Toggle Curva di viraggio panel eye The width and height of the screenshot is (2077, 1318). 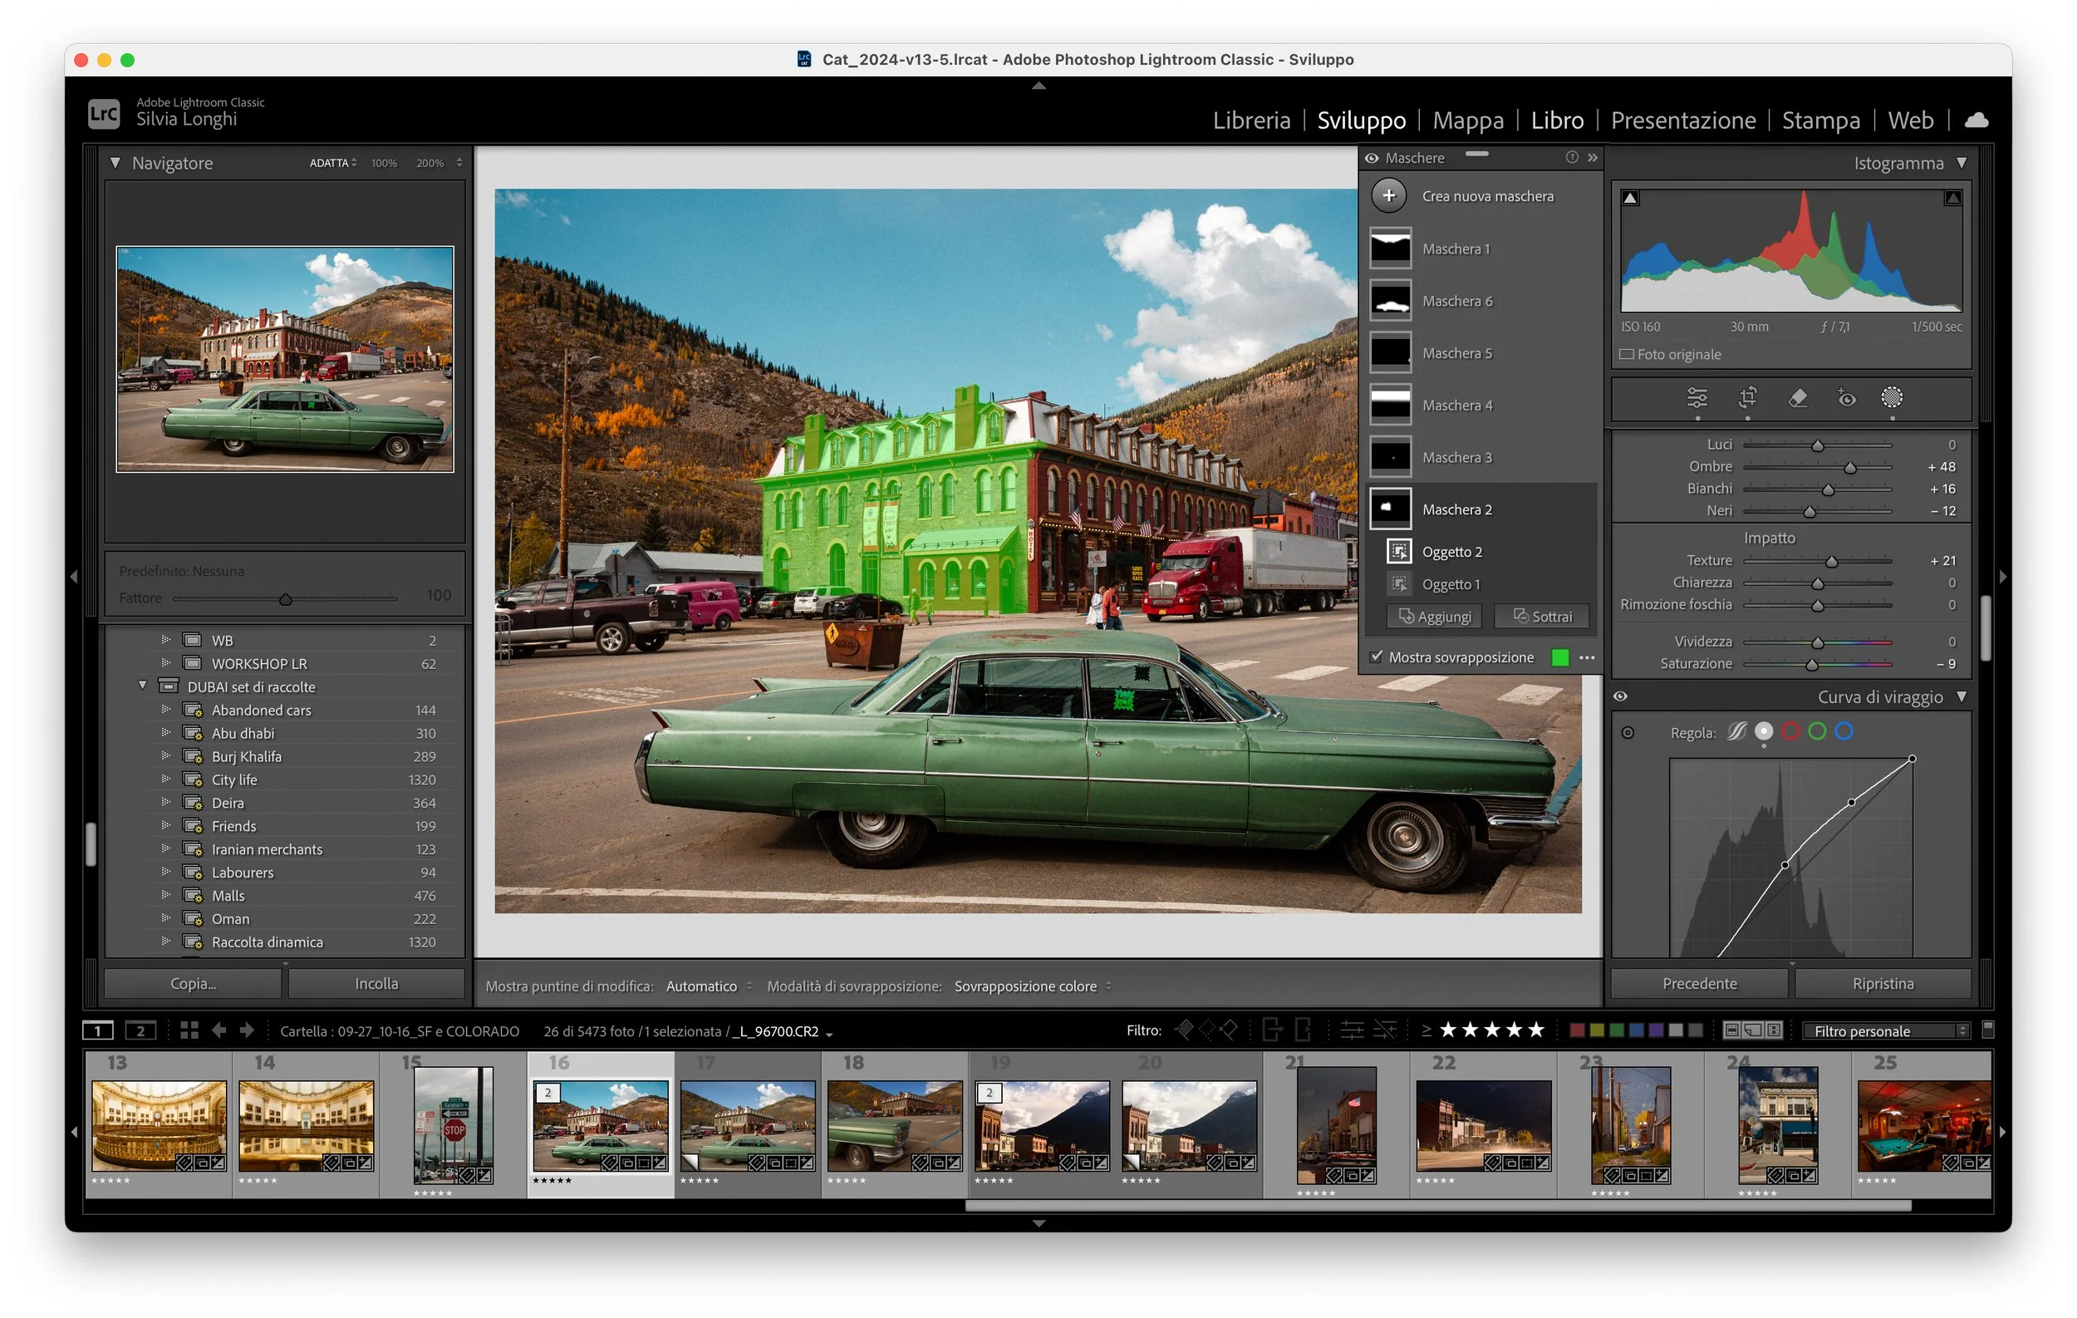pos(1621,696)
